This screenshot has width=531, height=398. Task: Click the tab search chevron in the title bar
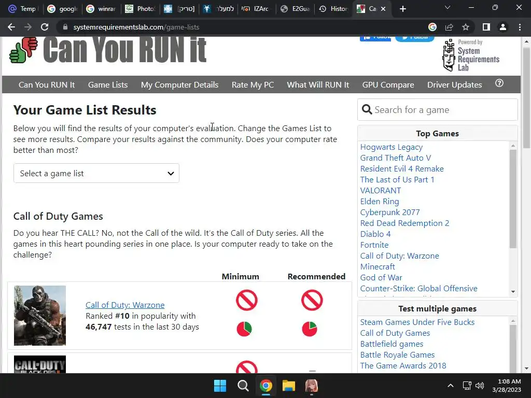coord(448,7)
